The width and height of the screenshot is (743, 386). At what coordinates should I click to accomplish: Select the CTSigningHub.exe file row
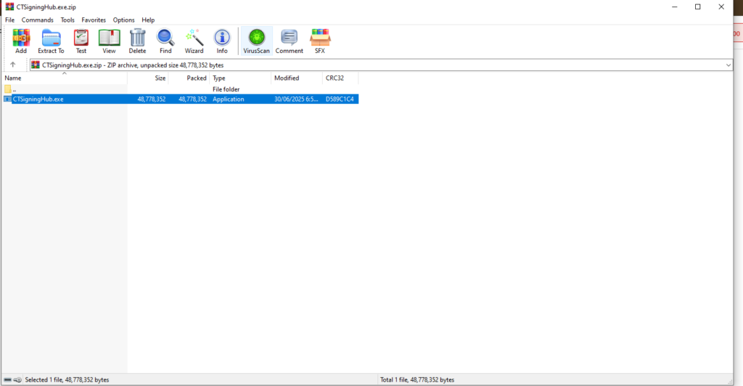38,99
